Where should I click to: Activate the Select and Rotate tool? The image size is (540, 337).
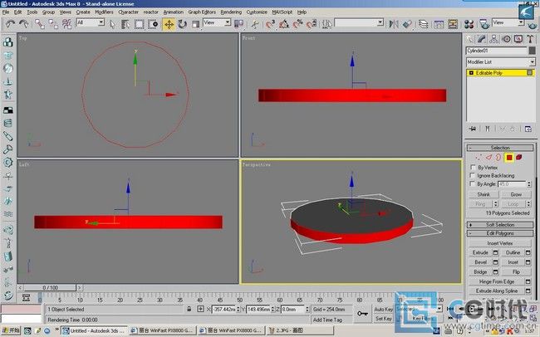point(182,24)
